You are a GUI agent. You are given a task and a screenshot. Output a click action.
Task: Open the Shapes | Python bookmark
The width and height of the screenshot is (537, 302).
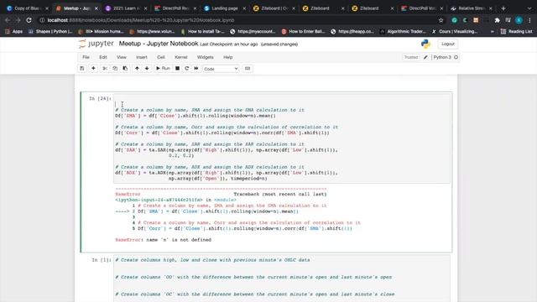click(x=50, y=32)
